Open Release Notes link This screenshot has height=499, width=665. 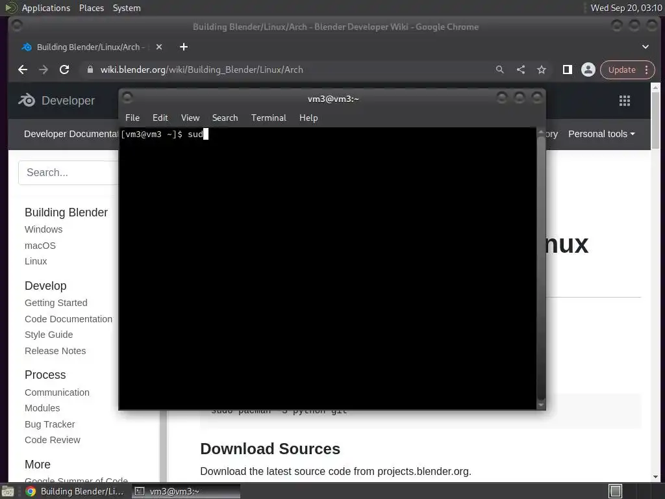pos(55,351)
